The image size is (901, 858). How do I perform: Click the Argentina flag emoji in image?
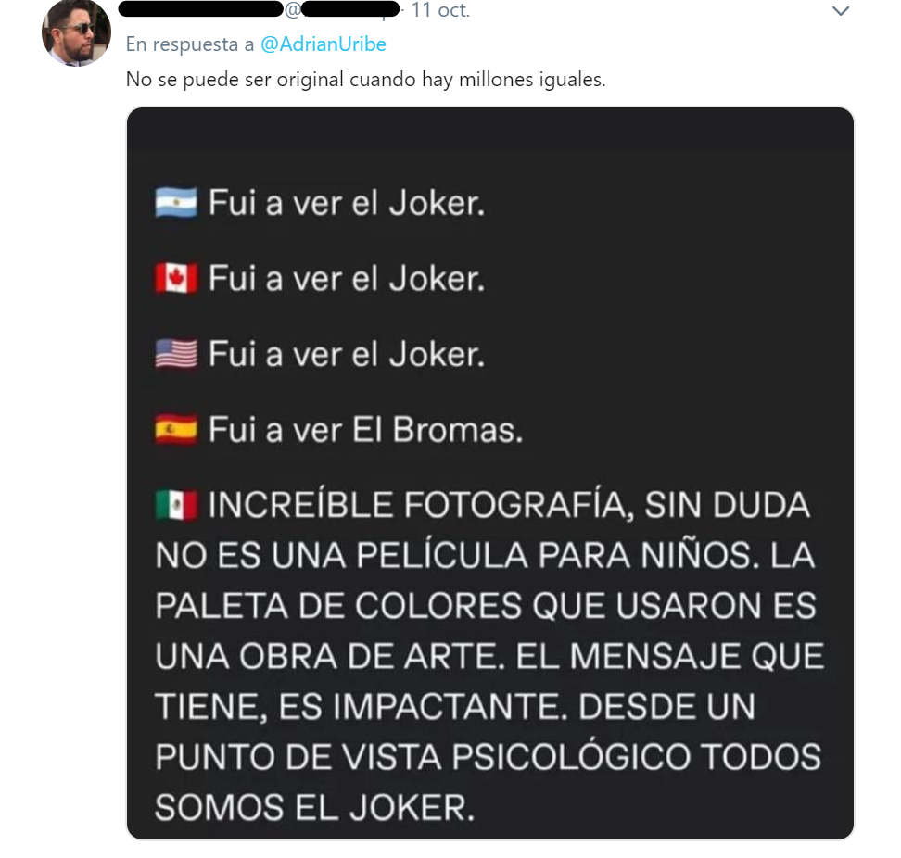click(176, 203)
